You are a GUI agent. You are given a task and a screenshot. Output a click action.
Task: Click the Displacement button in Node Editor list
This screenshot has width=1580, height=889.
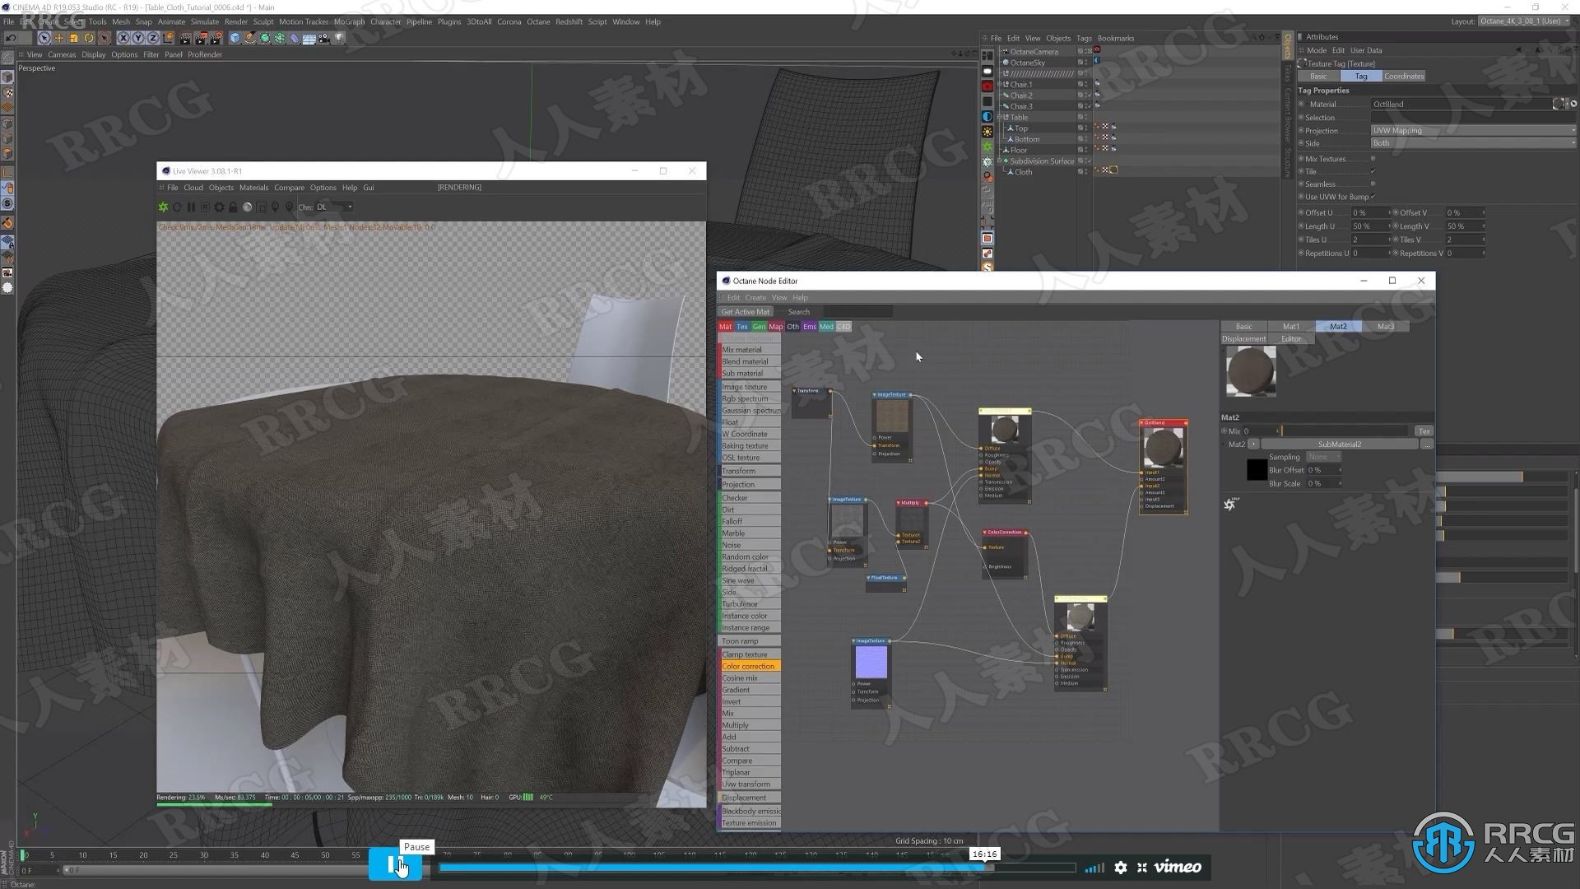[749, 798]
